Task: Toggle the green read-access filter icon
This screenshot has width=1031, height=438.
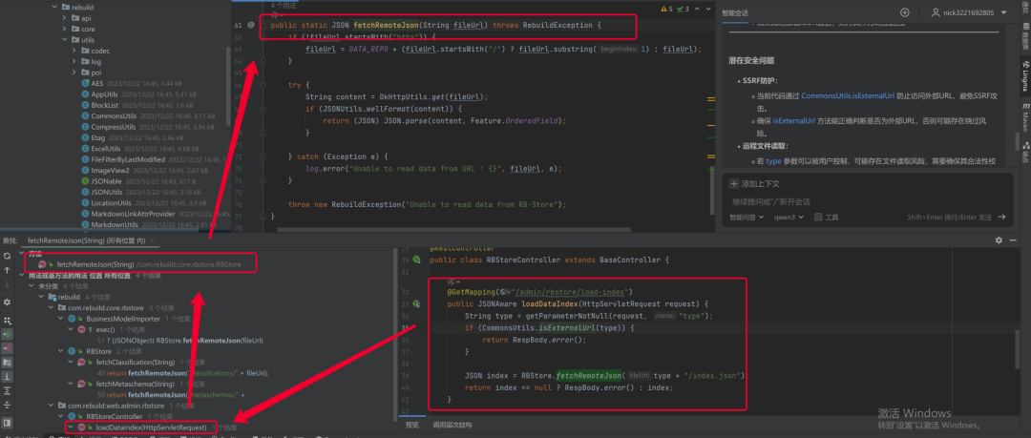Action: 8,334
